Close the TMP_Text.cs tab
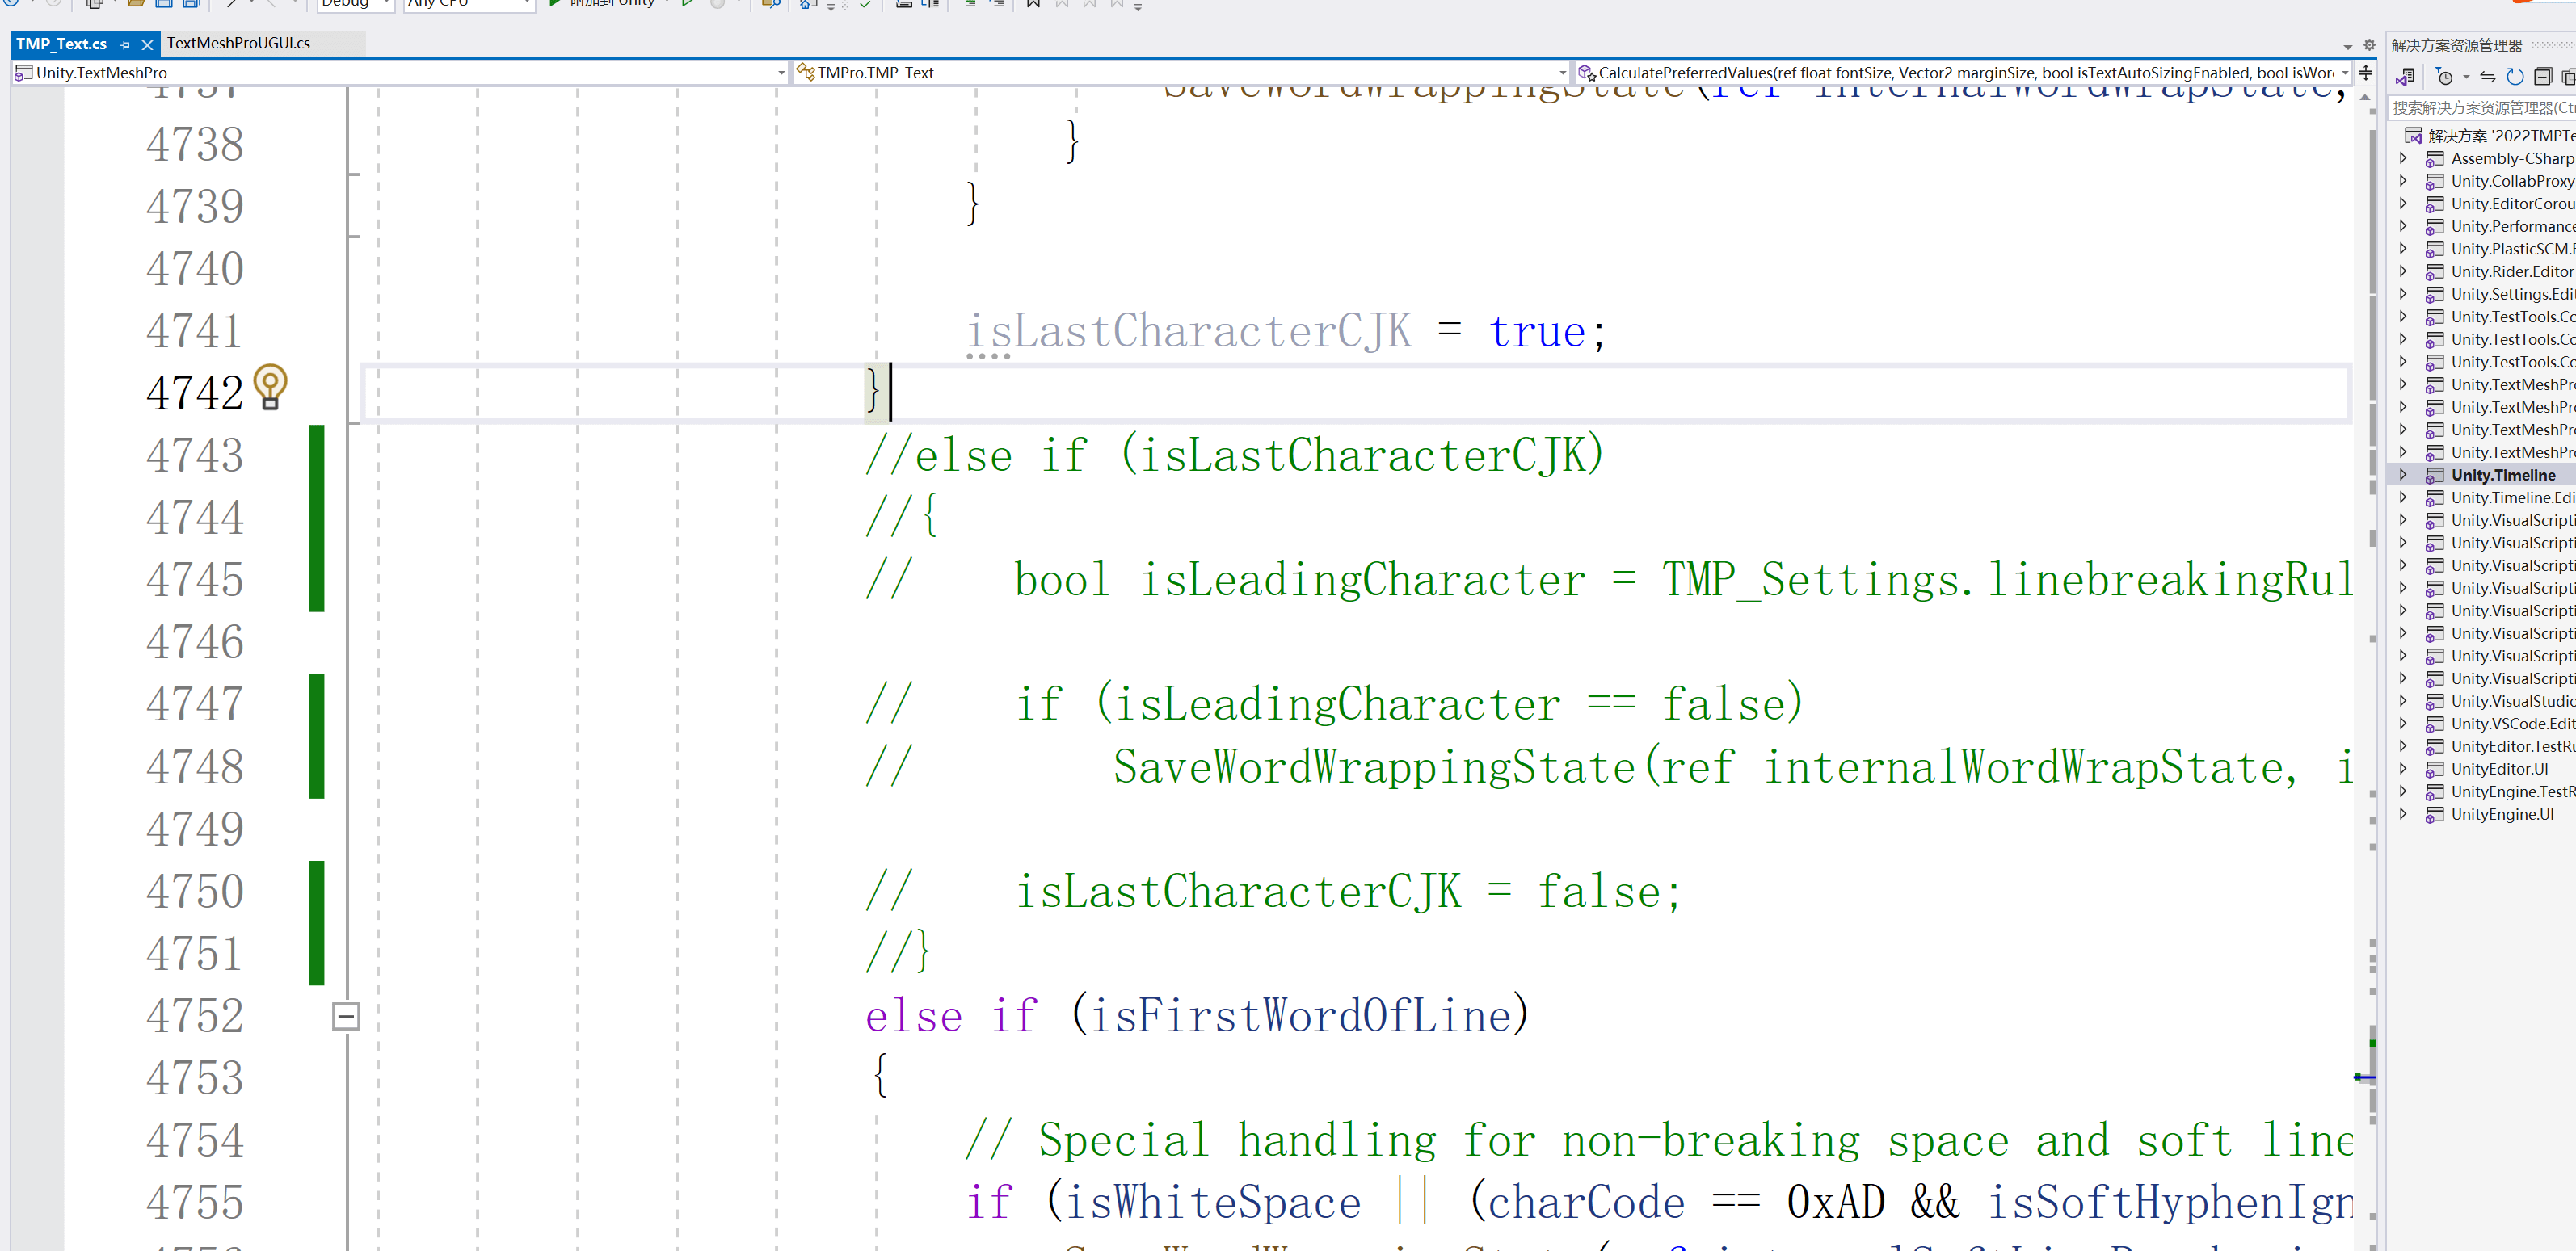Screen dimensions: 2576x1251 [x=147, y=45]
